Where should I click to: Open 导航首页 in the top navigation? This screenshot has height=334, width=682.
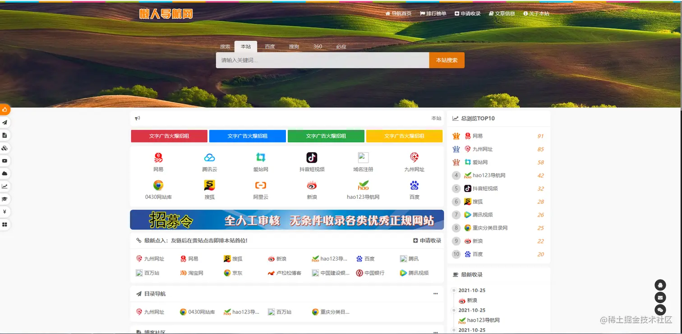coord(398,14)
